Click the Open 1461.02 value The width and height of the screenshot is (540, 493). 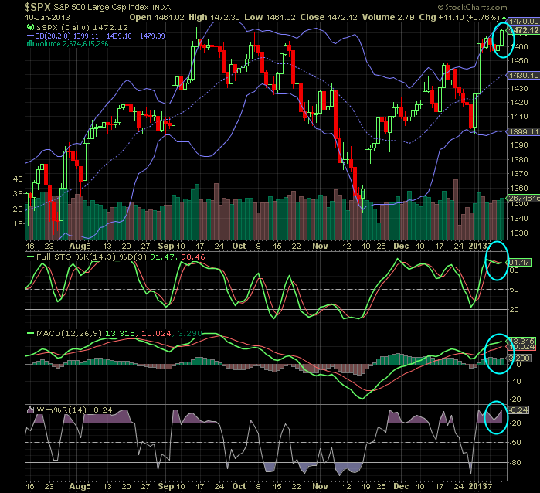(157, 17)
